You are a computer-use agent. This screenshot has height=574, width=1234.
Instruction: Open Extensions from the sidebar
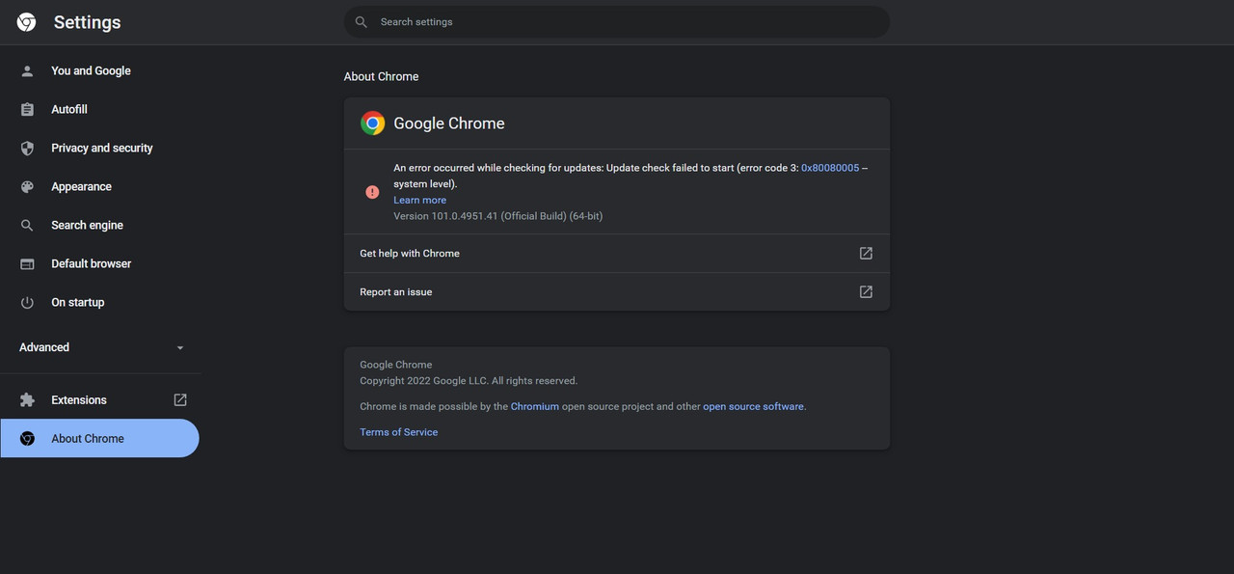(x=100, y=399)
